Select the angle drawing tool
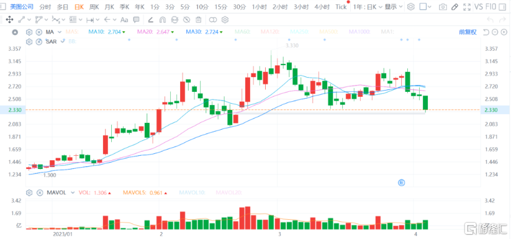This screenshot has height=239, width=511. [150, 20]
